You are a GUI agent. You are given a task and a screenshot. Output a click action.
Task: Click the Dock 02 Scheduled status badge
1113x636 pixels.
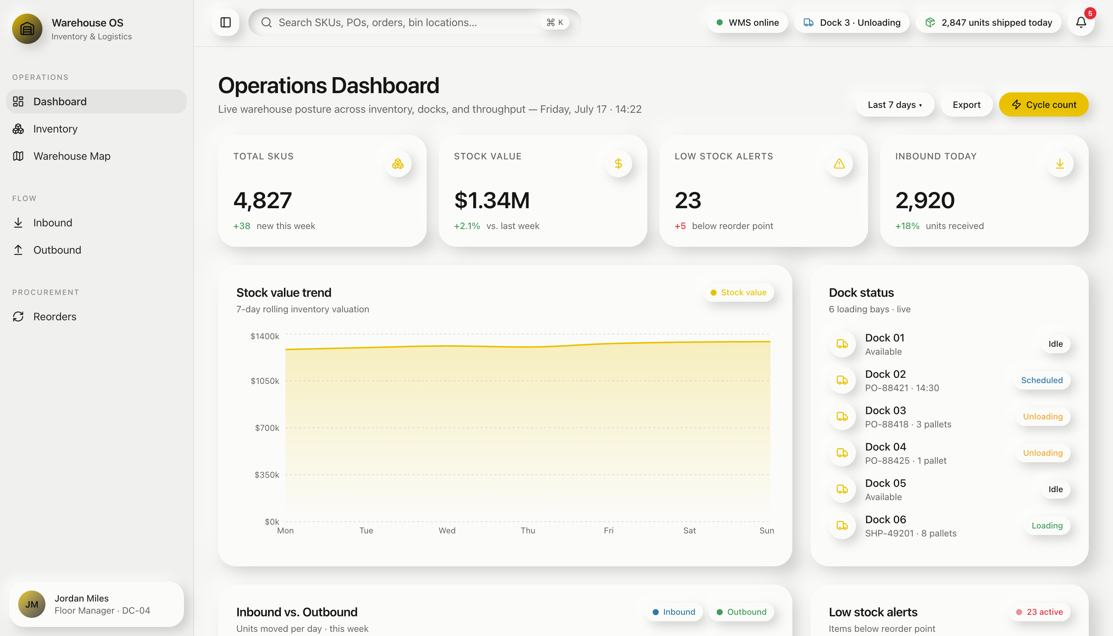pos(1041,380)
